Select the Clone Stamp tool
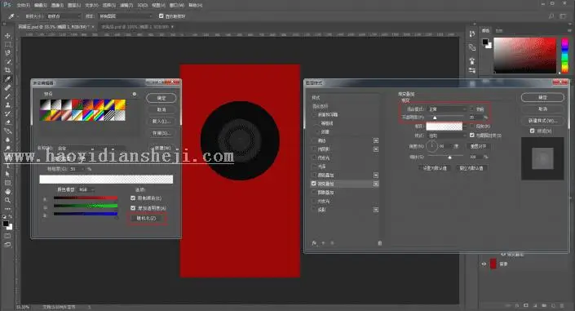Viewport: 575px width, 311px height. (7, 105)
